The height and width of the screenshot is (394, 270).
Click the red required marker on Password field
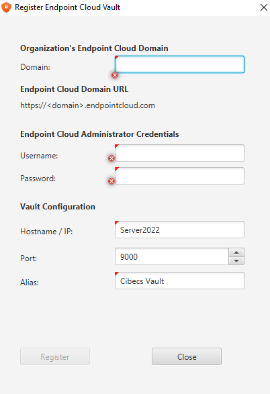click(x=116, y=169)
